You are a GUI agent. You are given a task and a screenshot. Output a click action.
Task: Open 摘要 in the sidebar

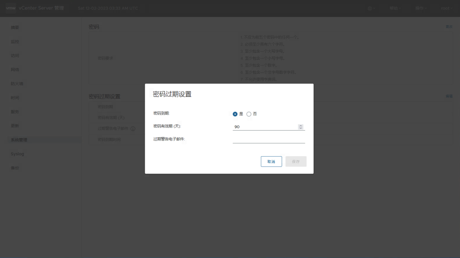[15, 27]
